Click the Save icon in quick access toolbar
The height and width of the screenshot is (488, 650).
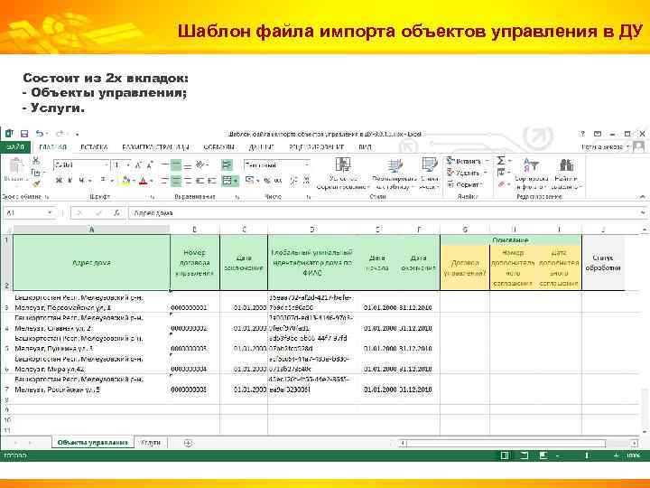[24, 134]
